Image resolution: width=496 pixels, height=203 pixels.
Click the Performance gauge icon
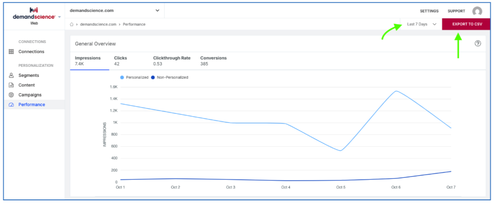[x=11, y=105]
